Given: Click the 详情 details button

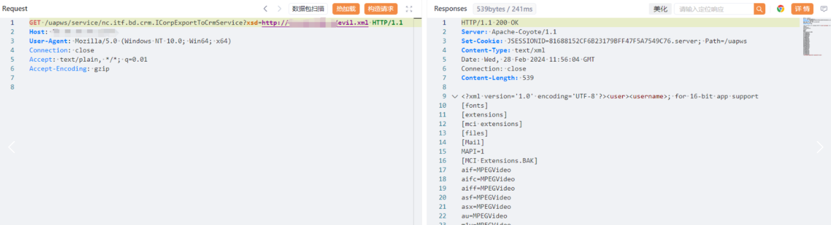Looking at the screenshot, I should click(x=802, y=9).
